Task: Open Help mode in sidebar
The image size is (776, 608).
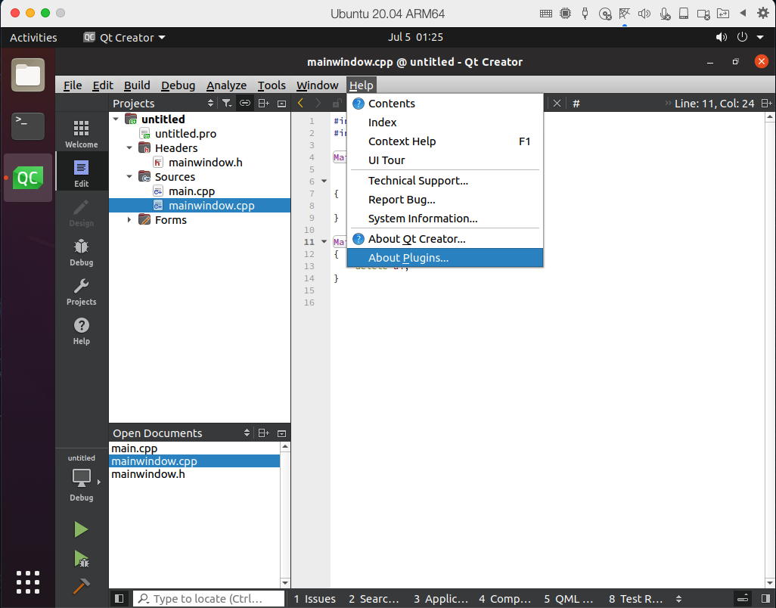Action: [x=81, y=331]
